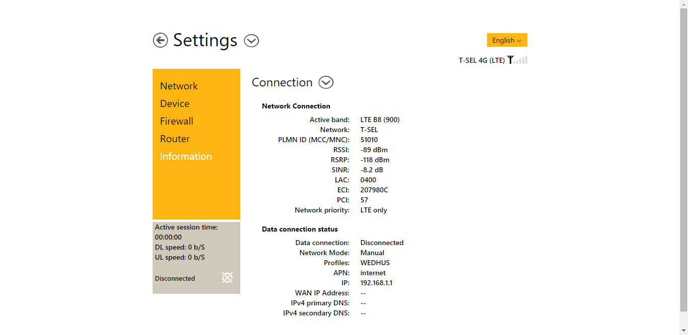Screen dimensions: 688x335
Task: Click the T-SEL 4G (LTE) operator label
Action: coord(481,60)
